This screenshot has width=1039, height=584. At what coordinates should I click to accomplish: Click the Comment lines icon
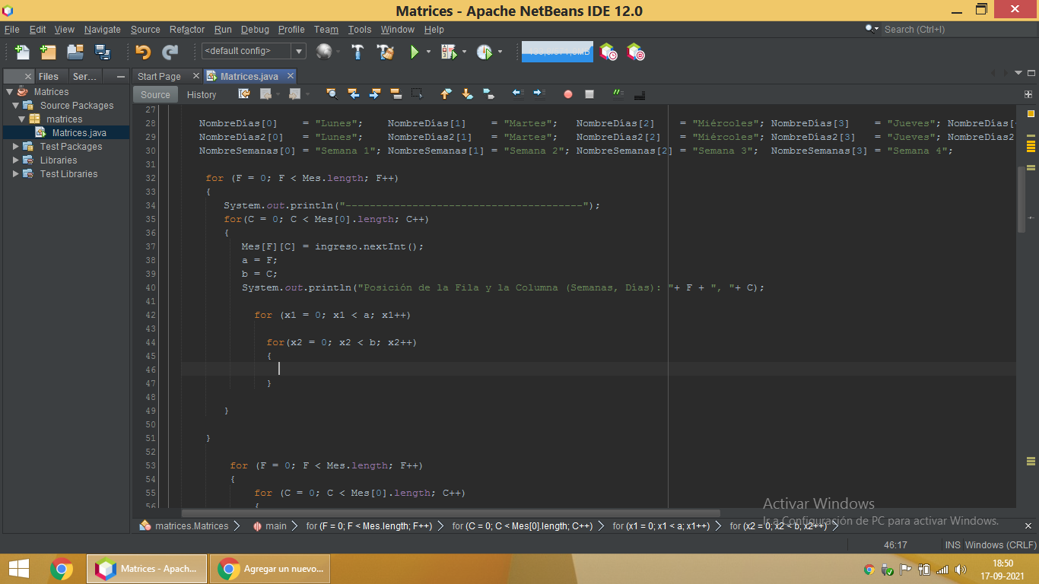[x=618, y=94]
